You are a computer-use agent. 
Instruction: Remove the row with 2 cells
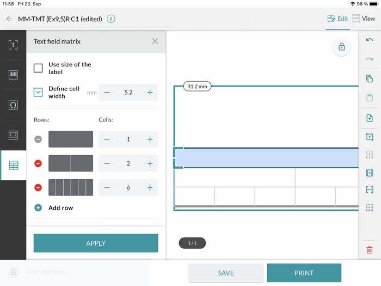pos(38,163)
